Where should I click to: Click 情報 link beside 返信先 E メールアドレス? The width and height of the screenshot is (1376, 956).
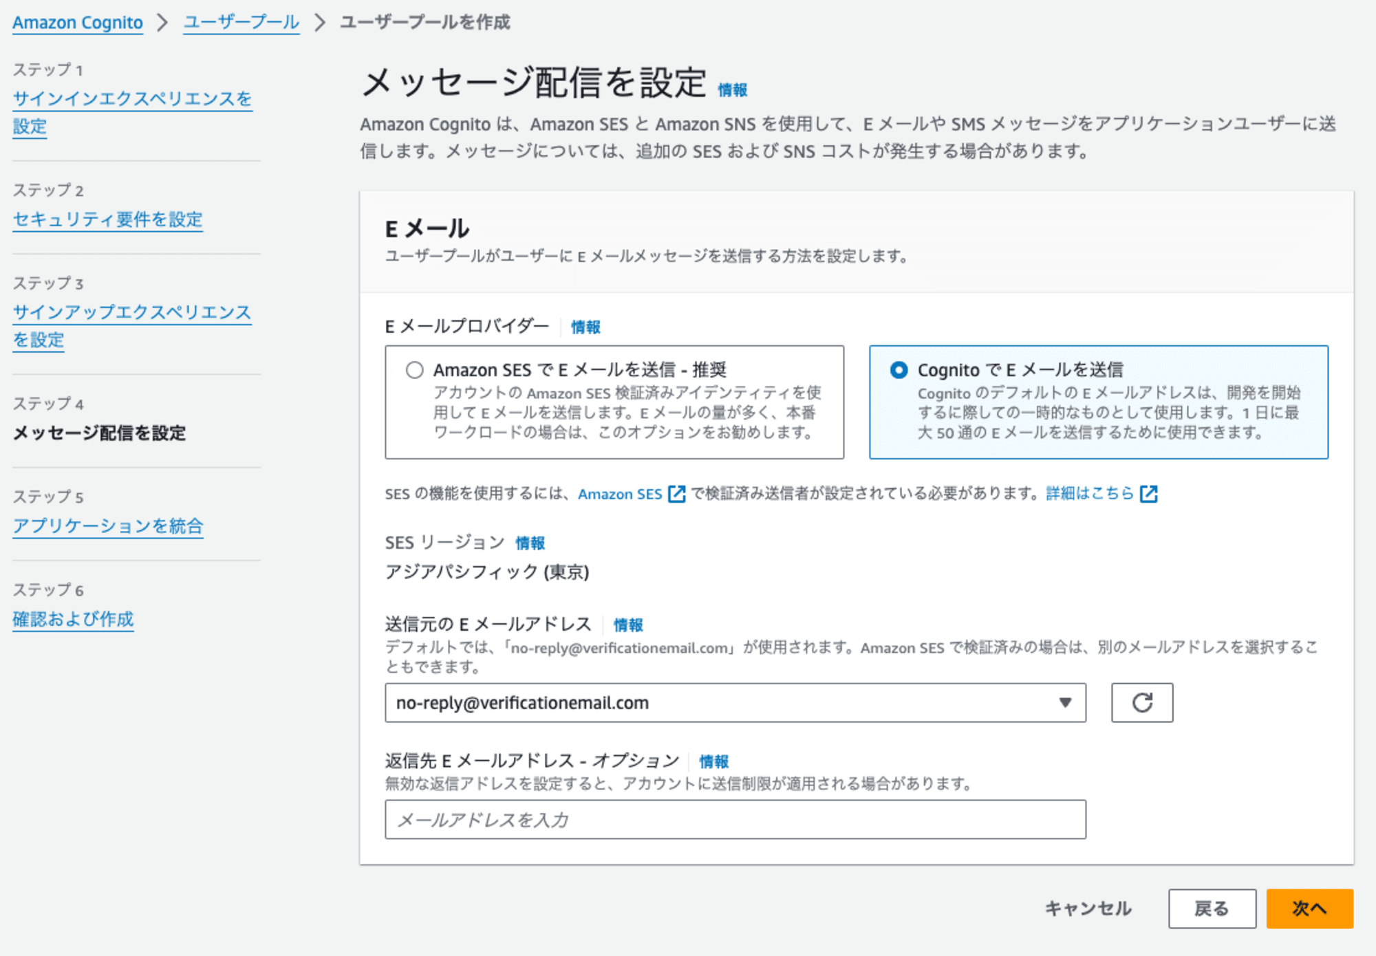point(714,761)
